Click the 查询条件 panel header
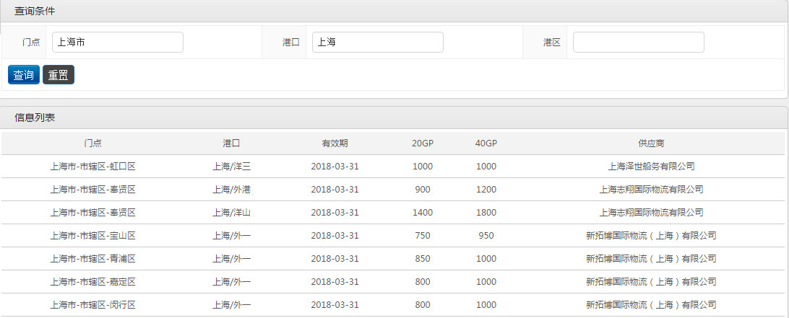This screenshot has width=789, height=318. 394,11
